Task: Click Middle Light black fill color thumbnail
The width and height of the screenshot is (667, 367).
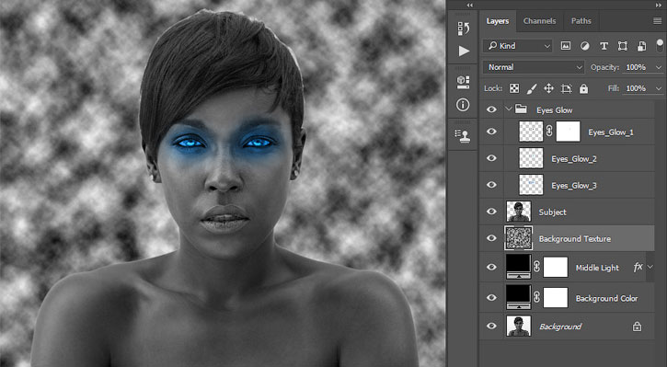Action: 518,267
